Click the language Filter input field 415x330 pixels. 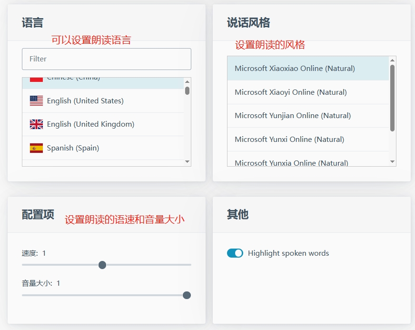[107, 59]
